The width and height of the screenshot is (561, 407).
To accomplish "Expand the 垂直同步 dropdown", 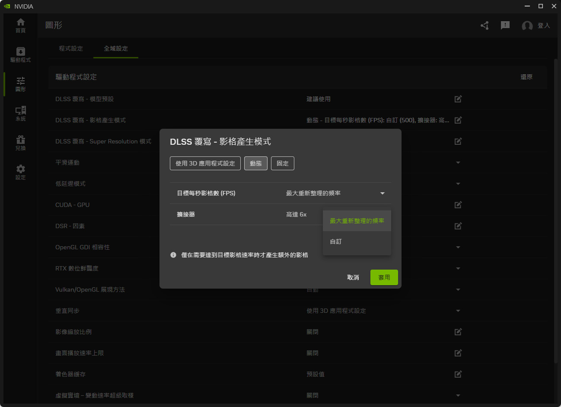I will tap(458, 311).
